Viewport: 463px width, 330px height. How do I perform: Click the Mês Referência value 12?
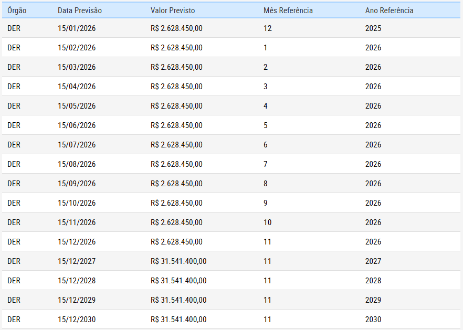268,28
